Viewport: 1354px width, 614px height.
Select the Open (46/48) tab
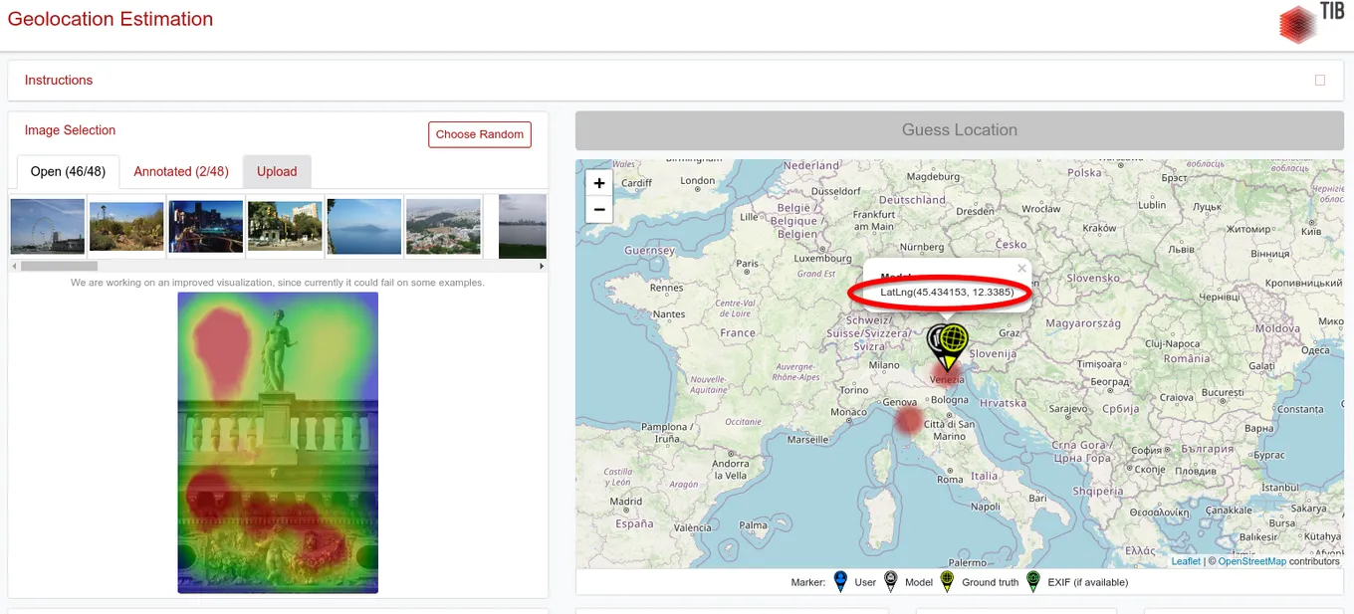[68, 171]
